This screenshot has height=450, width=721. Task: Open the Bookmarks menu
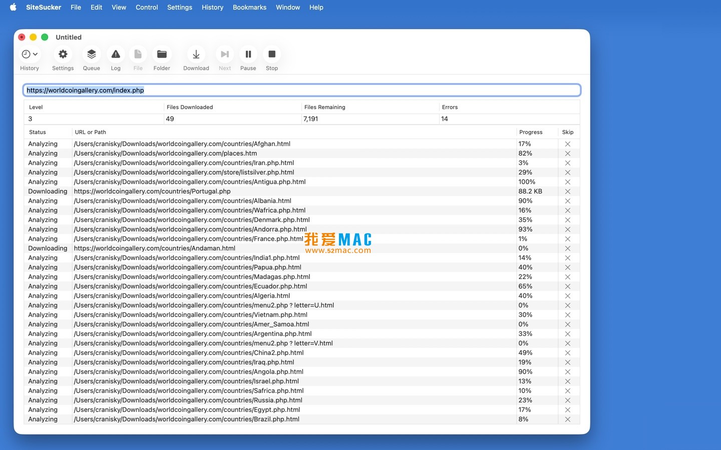249,7
